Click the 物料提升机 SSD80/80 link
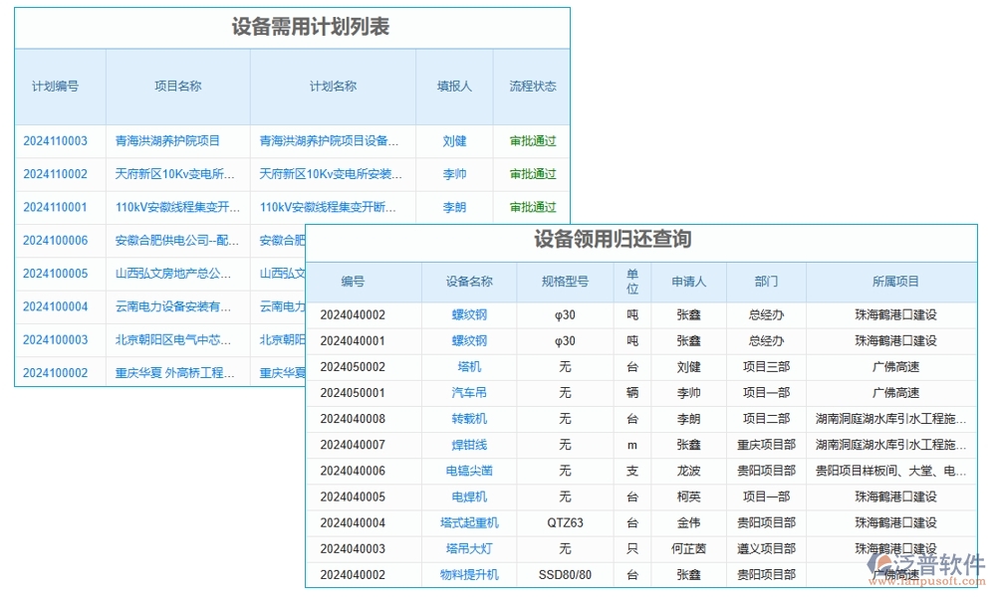This screenshot has width=996, height=597. click(x=467, y=574)
